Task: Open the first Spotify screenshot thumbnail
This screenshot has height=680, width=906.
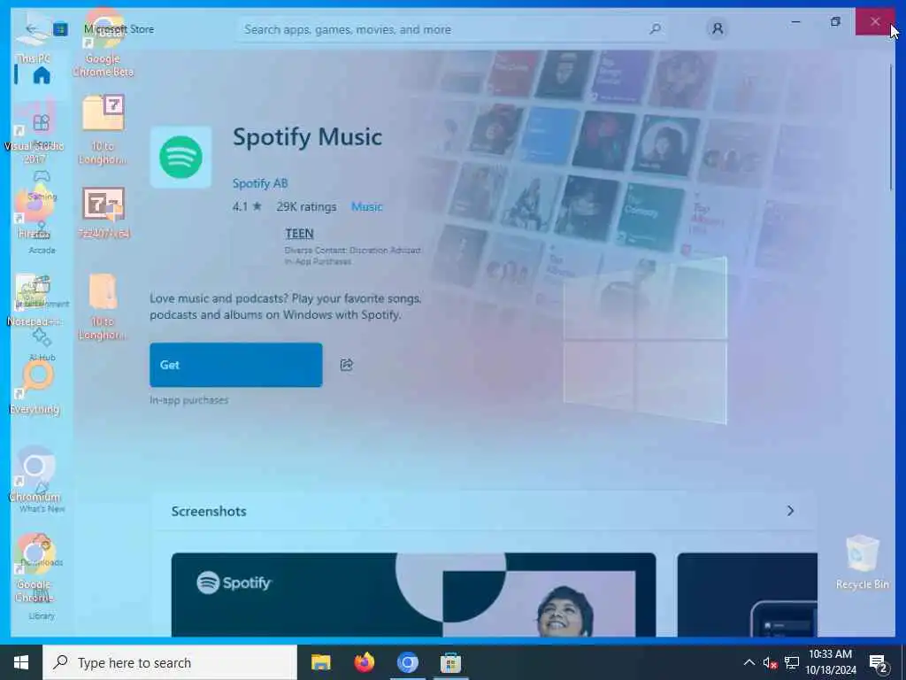Action: (x=413, y=595)
